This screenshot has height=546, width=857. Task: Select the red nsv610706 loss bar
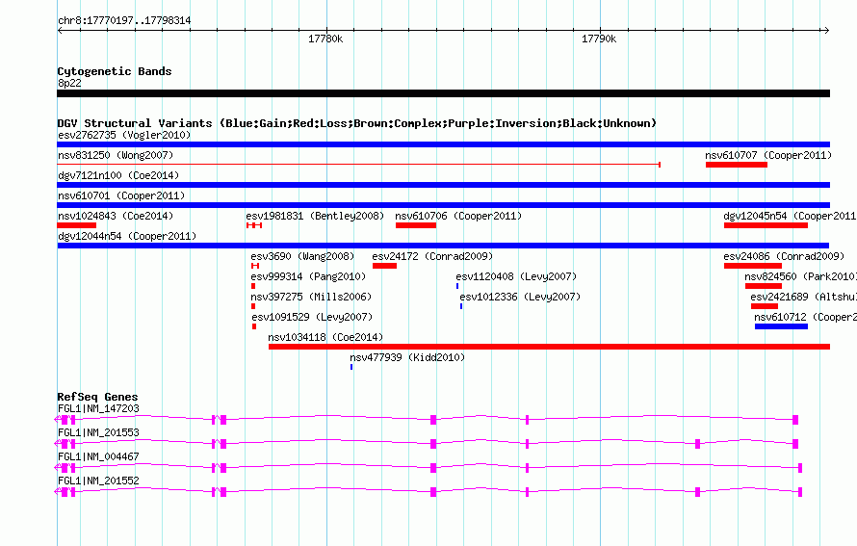click(416, 225)
